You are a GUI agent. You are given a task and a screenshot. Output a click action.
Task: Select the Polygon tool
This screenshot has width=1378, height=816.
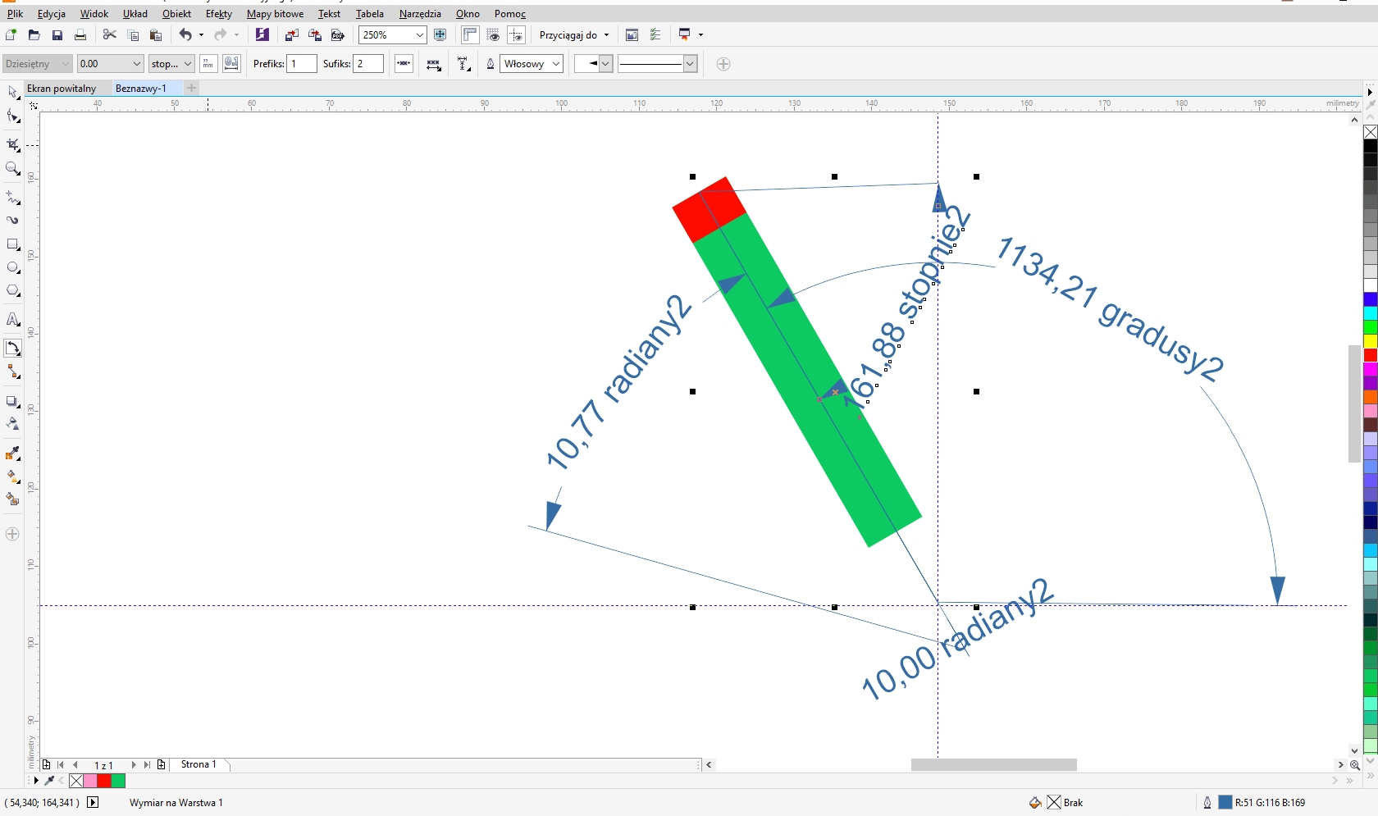(x=13, y=291)
